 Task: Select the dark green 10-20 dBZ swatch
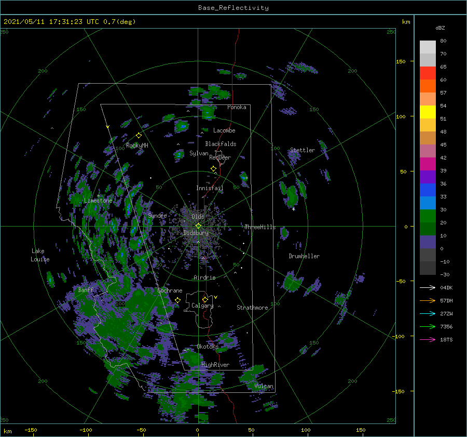[x=428, y=229]
